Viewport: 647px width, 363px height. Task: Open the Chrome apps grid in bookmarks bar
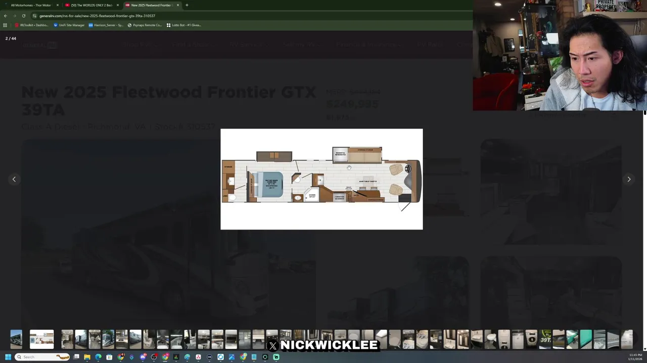coord(5,25)
